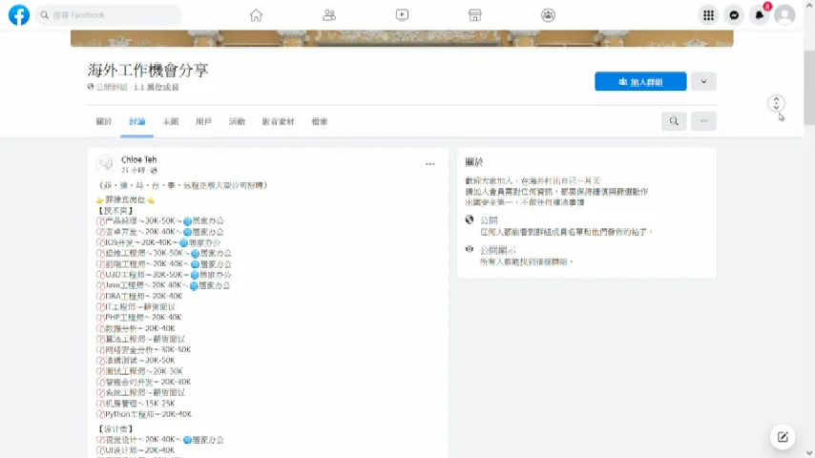Click the post timestamp 21 小時
The image size is (815, 458).
[134, 170]
